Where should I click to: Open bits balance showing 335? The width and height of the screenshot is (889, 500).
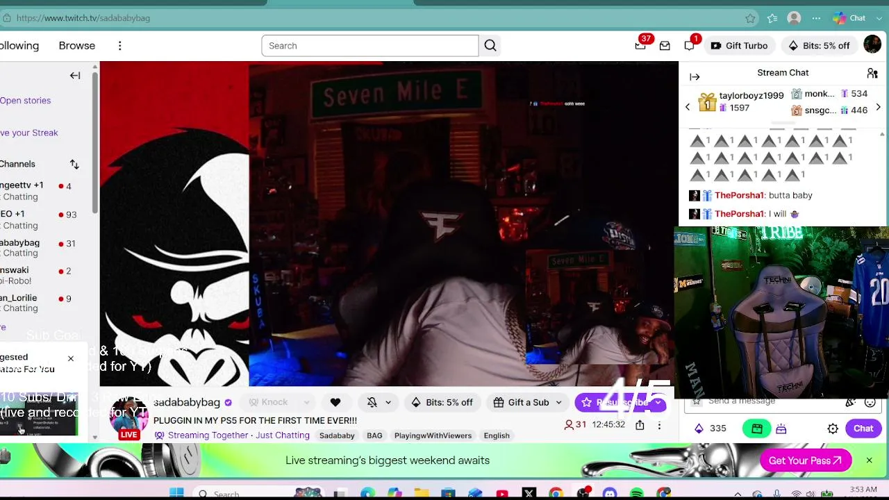[x=711, y=428]
